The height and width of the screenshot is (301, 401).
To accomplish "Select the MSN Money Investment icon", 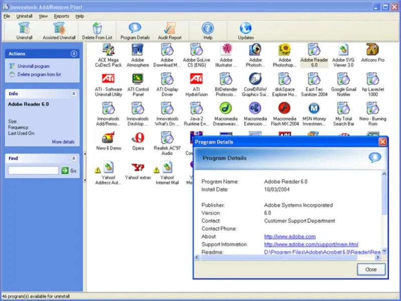I will click(314, 114).
